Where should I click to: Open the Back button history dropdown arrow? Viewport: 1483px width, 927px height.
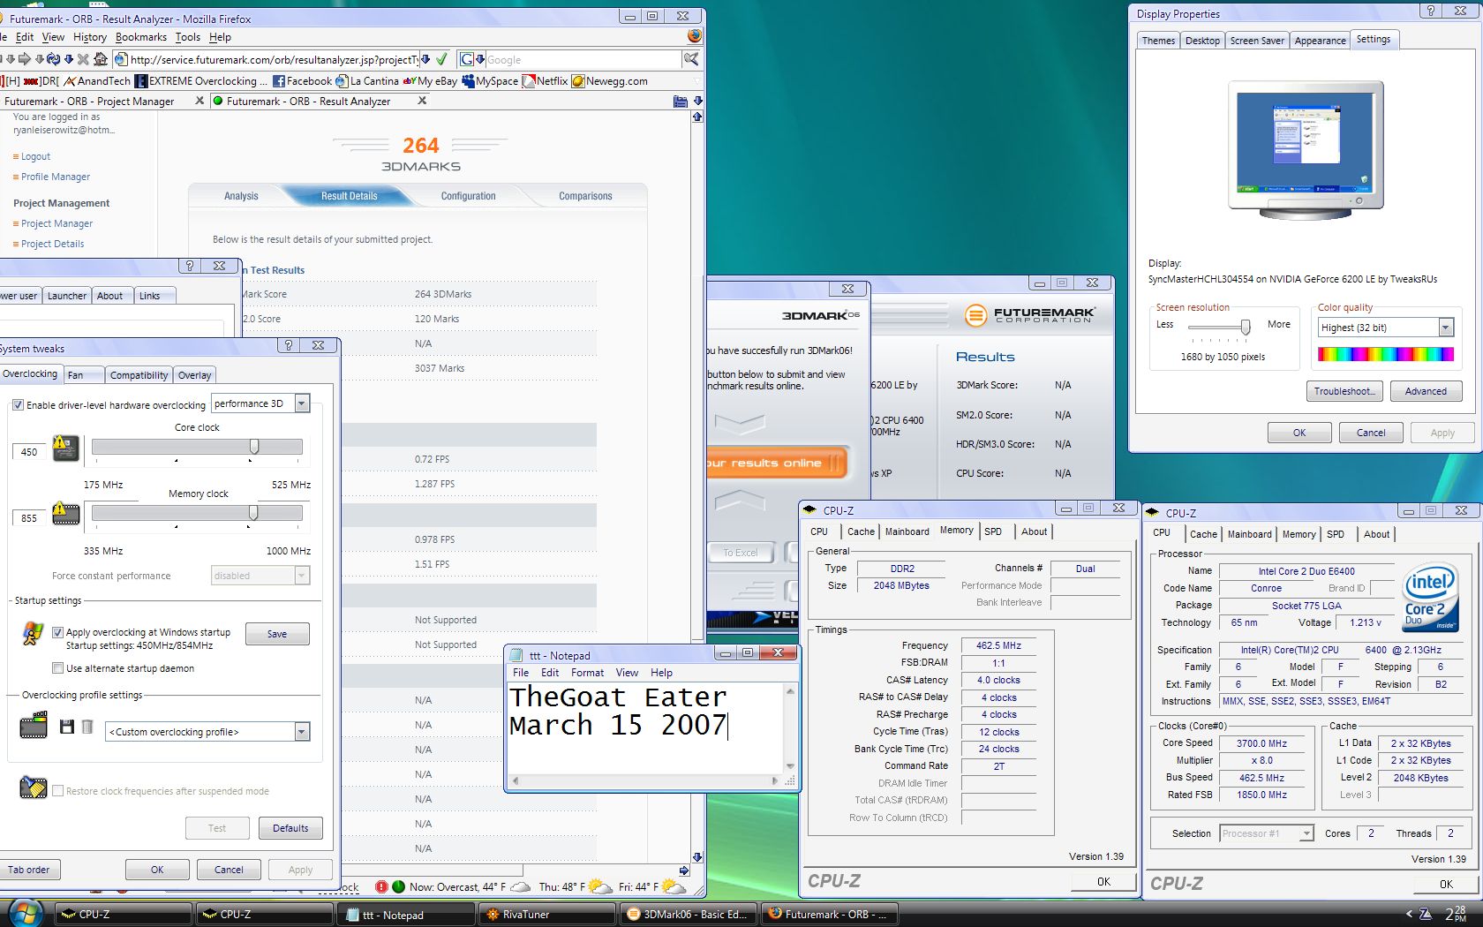(11, 59)
